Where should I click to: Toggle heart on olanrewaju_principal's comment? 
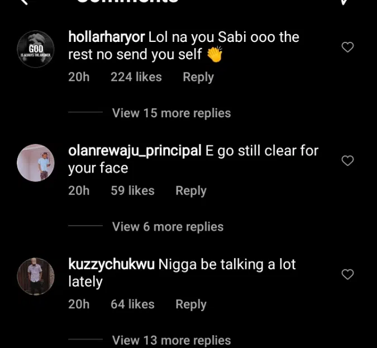347,161
